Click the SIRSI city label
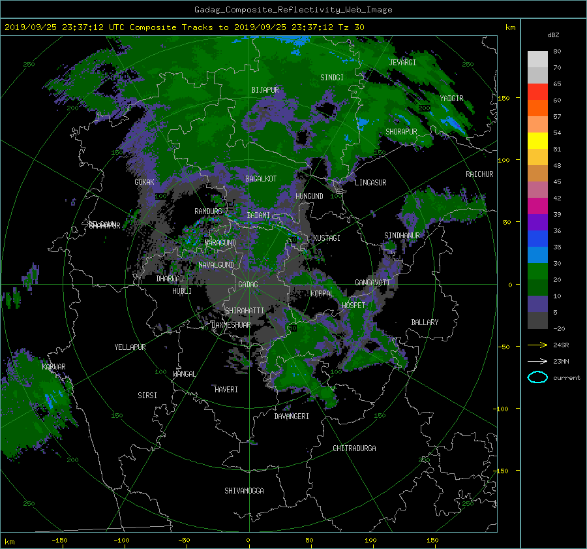 click(x=147, y=396)
